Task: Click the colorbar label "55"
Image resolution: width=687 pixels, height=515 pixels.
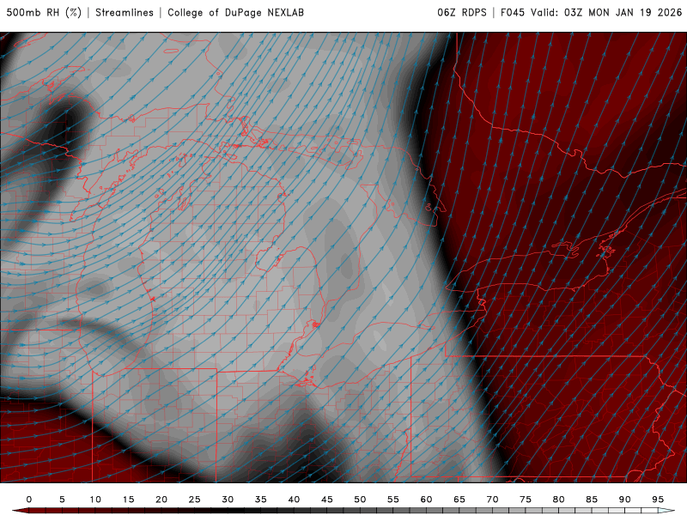Action: (x=393, y=500)
